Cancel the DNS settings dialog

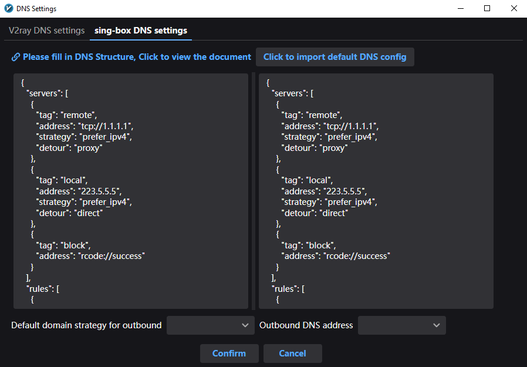tap(292, 353)
